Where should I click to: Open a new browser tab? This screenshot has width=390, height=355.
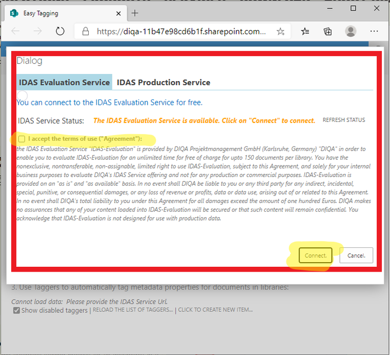pos(135,12)
